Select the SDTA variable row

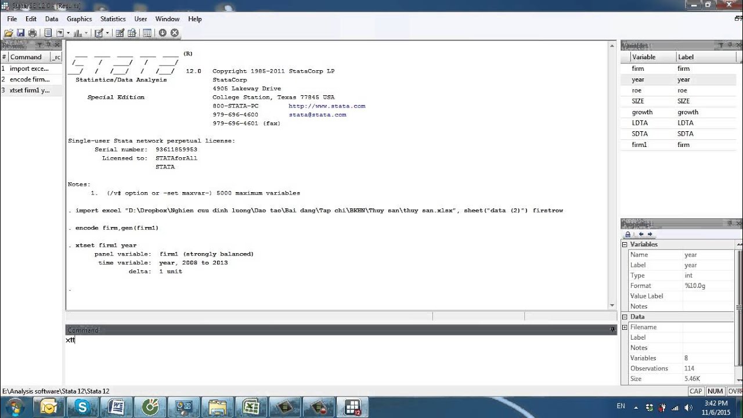[x=679, y=134]
